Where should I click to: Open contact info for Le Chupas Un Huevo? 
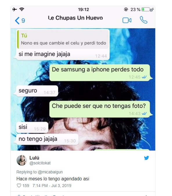pos(75,18)
